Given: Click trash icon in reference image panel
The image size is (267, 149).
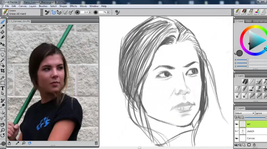Looking at the screenshot, I should click(96, 143).
